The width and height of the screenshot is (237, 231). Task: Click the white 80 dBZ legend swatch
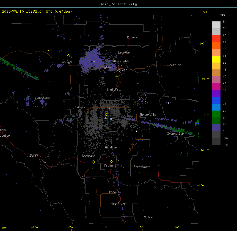[x=216, y=25]
